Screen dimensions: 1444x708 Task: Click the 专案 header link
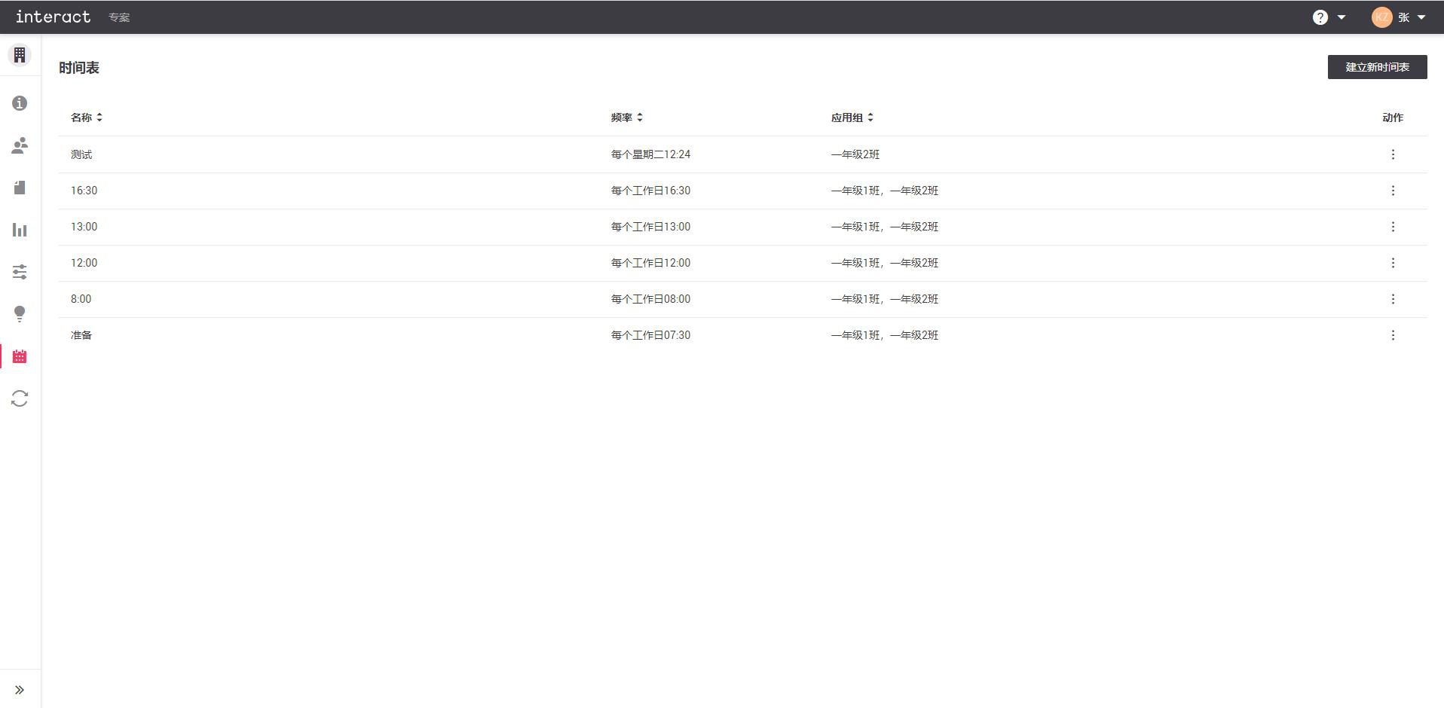tap(119, 17)
